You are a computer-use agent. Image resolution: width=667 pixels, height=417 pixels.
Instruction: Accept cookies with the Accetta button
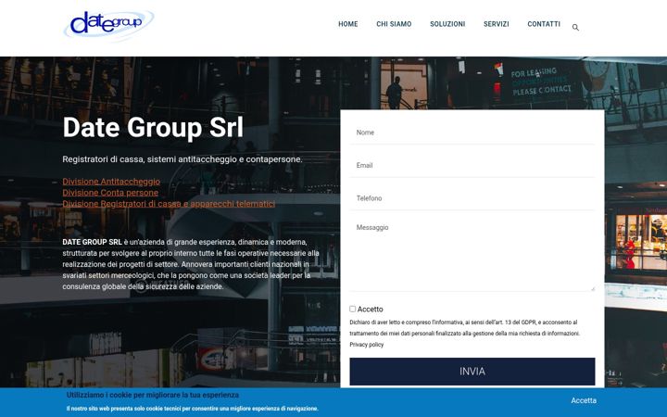click(x=584, y=400)
